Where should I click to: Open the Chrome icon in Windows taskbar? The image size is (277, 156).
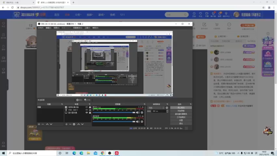coord(102,153)
